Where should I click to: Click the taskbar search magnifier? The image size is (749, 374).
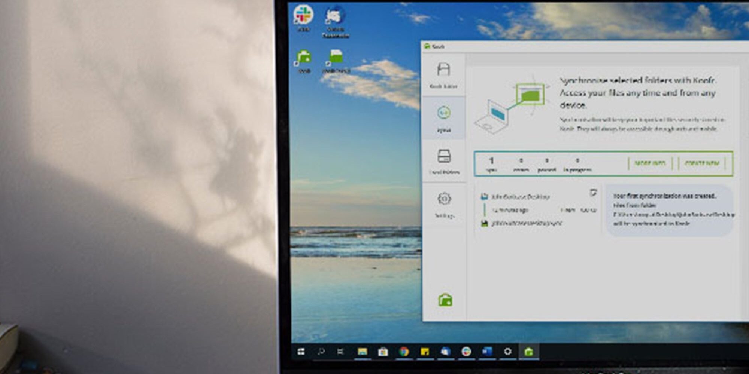pos(321,352)
